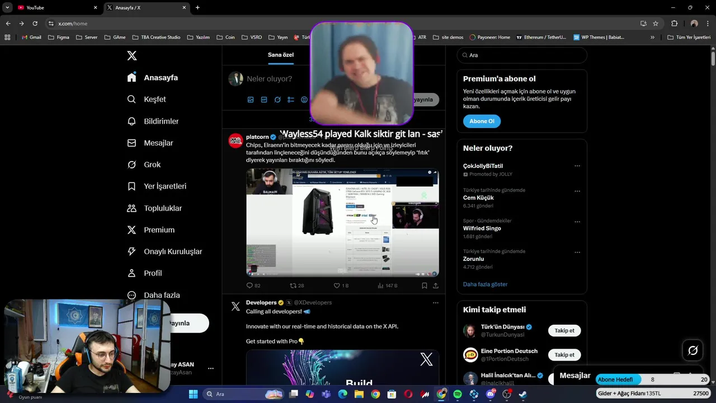
Task: Go back in the browser
Action: [8, 24]
